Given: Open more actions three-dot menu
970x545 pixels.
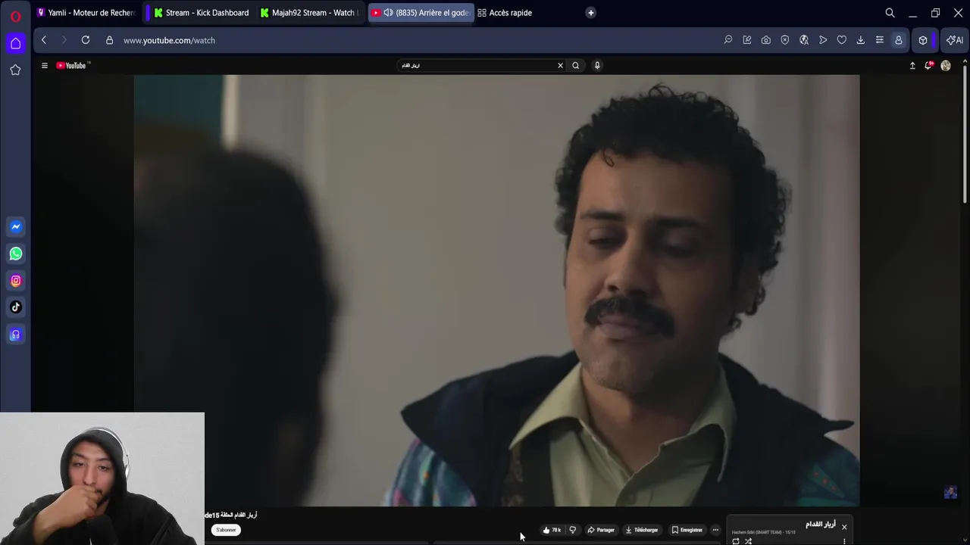Looking at the screenshot, I should [x=715, y=530].
